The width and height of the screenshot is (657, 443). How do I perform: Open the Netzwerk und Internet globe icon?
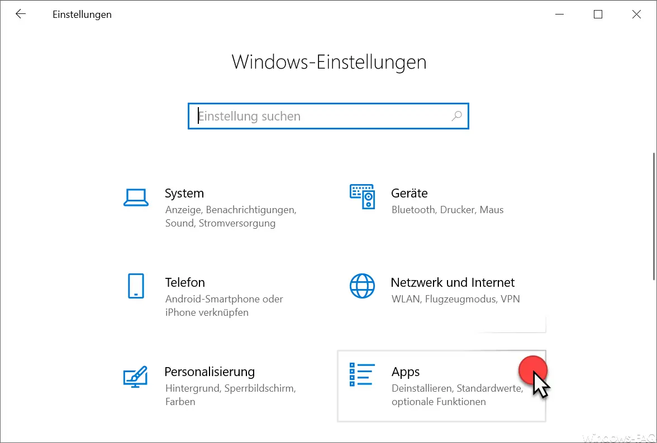pos(362,286)
